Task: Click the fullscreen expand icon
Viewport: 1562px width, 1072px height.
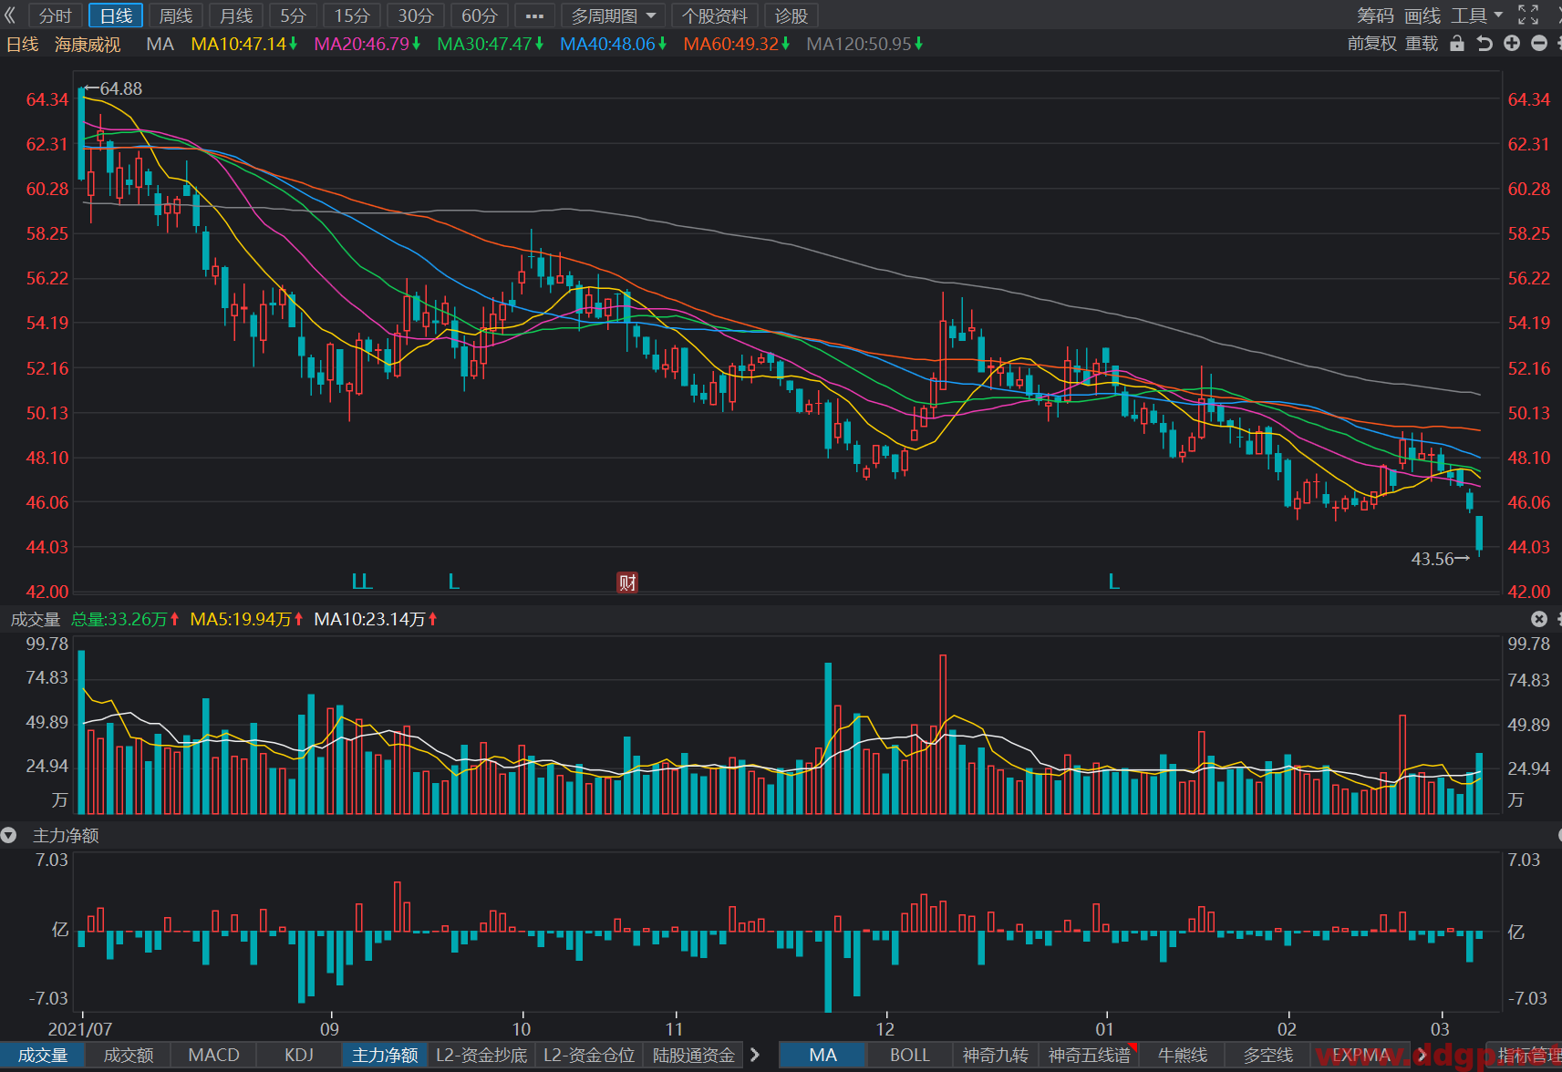Action: click(1528, 15)
